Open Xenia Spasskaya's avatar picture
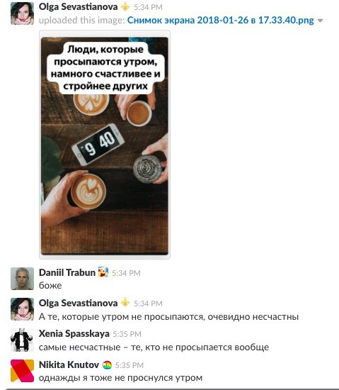This screenshot has height=390, width=339. (22, 340)
